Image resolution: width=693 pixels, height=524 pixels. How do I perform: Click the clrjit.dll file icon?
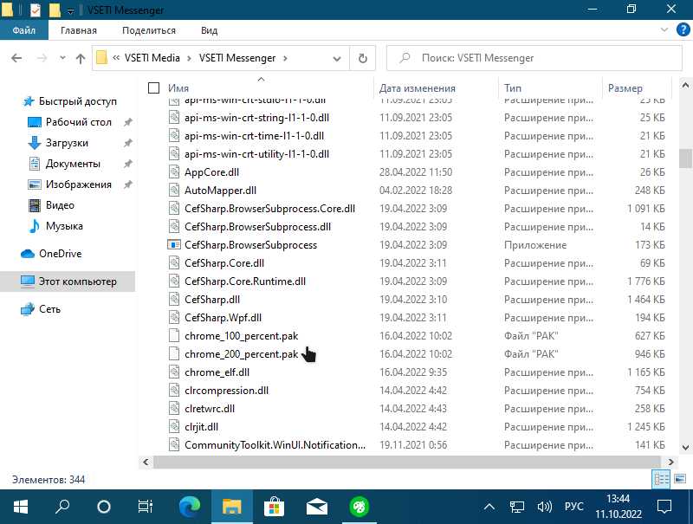(174, 427)
